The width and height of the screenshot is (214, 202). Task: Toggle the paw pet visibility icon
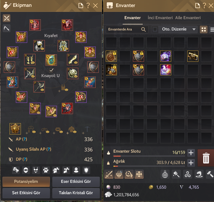click(x=46, y=170)
